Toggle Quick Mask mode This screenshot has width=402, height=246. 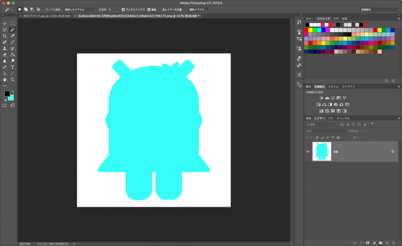coord(4,106)
